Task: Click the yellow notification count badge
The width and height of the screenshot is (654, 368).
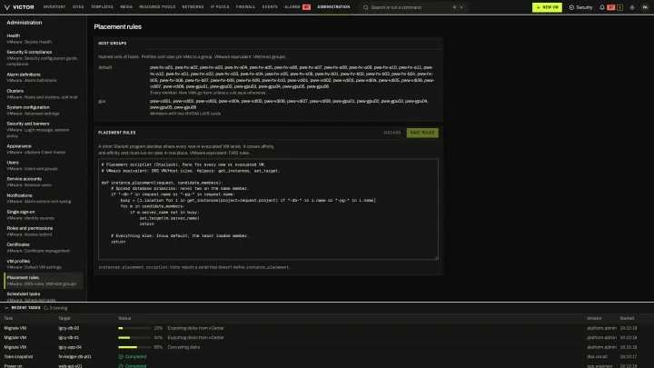Action: (619, 7)
